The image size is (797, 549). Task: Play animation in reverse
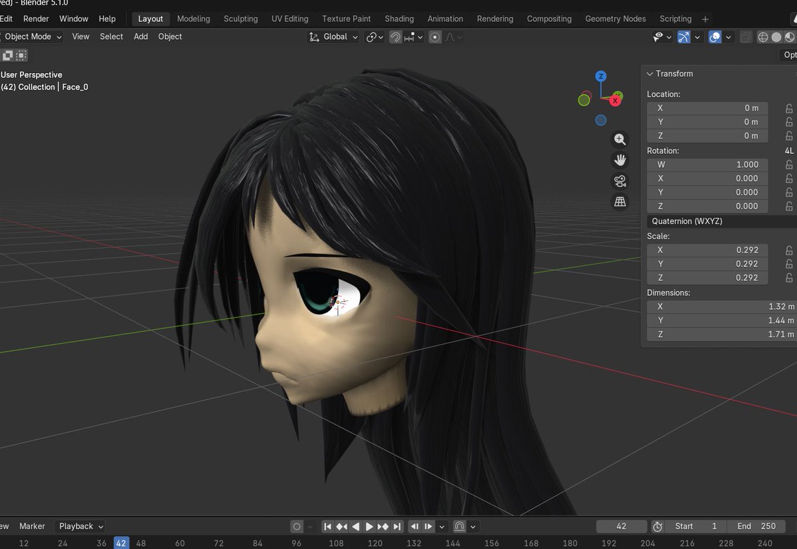(x=355, y=526)
